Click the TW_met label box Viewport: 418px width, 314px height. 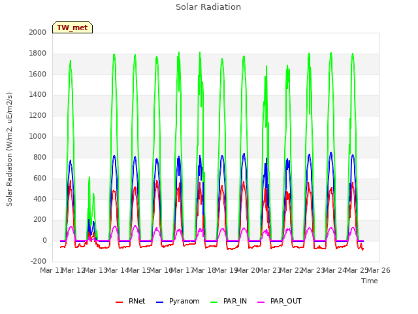[x=72, y=27]
